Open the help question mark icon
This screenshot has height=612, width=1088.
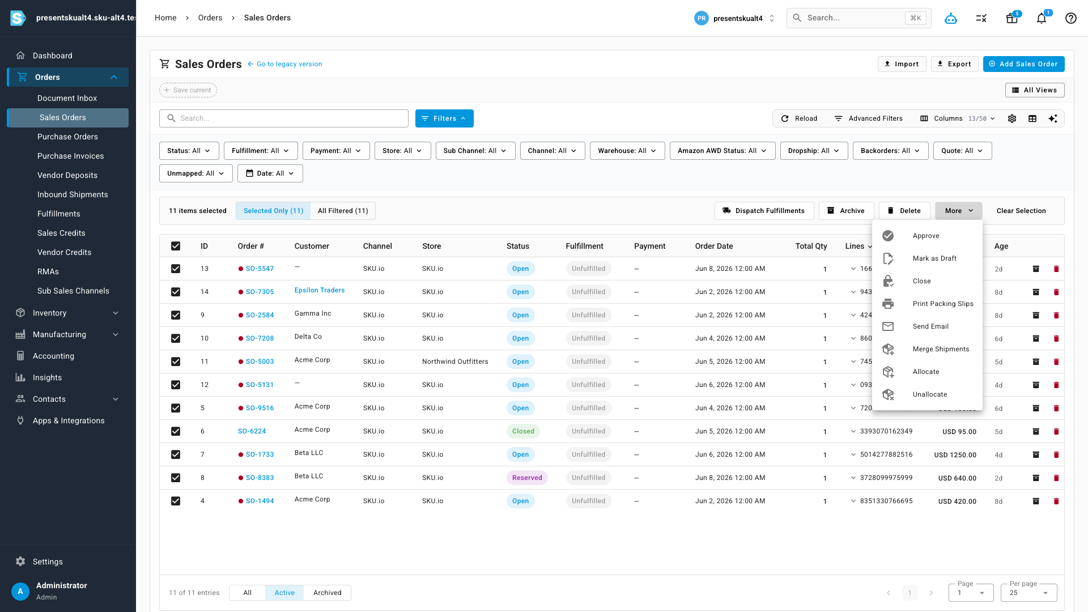pos(1071,18)
